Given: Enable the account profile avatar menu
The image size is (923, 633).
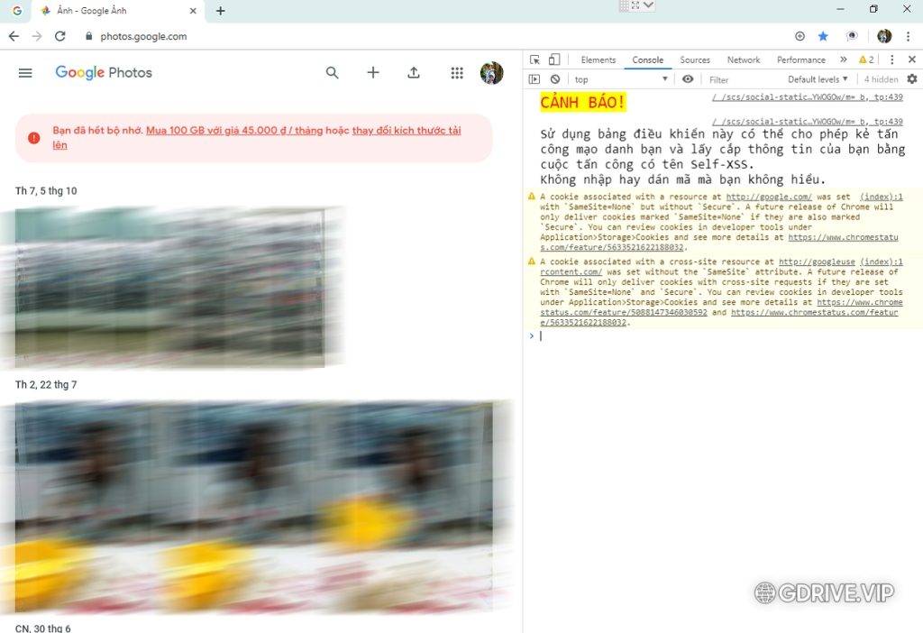Looking at the screenshot, I should coord(492,73).
